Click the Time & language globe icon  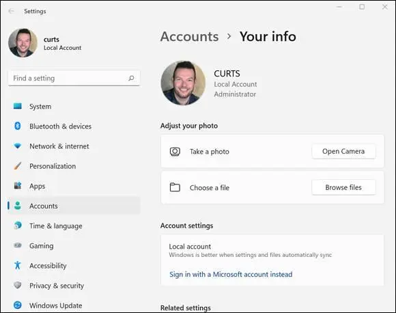18,226
